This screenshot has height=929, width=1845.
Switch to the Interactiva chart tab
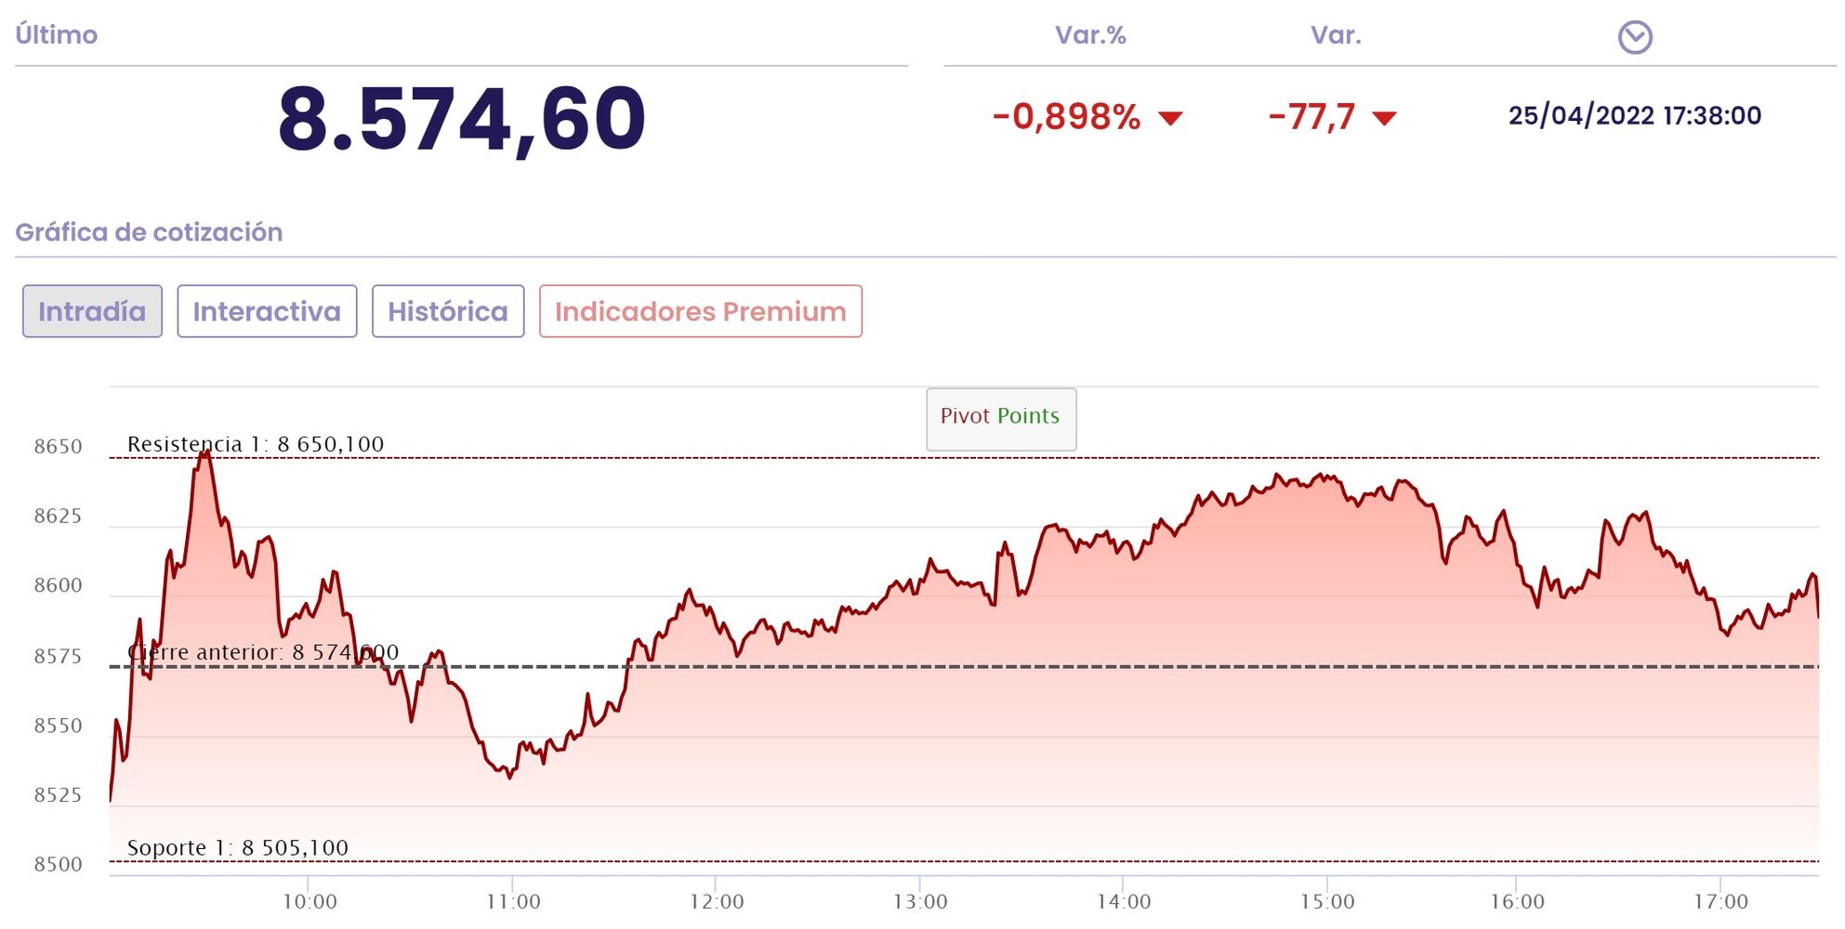tap(267, 311)
